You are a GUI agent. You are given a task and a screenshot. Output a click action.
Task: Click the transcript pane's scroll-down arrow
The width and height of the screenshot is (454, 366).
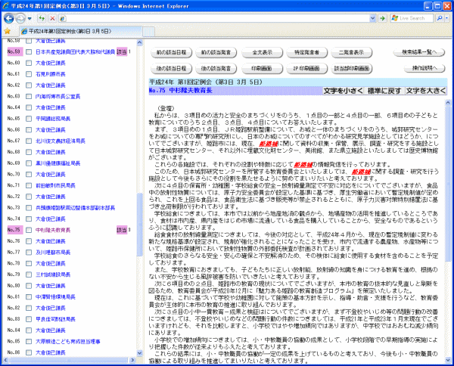pos(448,360)
